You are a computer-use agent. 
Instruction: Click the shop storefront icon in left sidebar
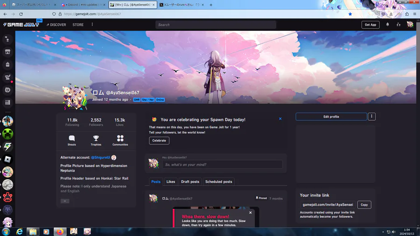coord(7,52)
